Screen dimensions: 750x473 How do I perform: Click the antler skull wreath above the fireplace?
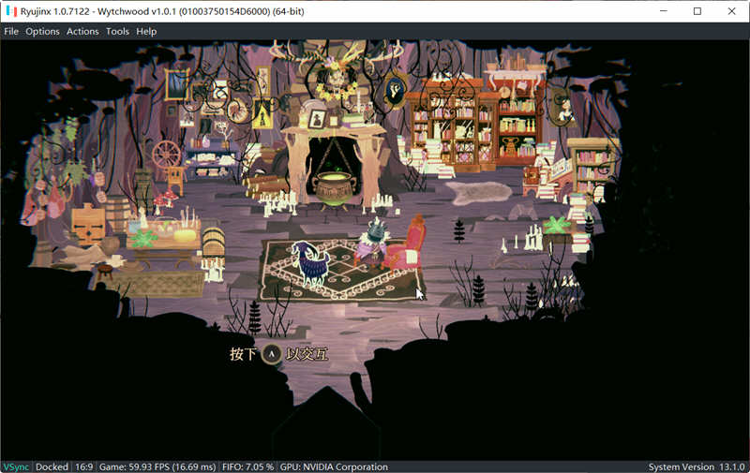click(336, 72)
